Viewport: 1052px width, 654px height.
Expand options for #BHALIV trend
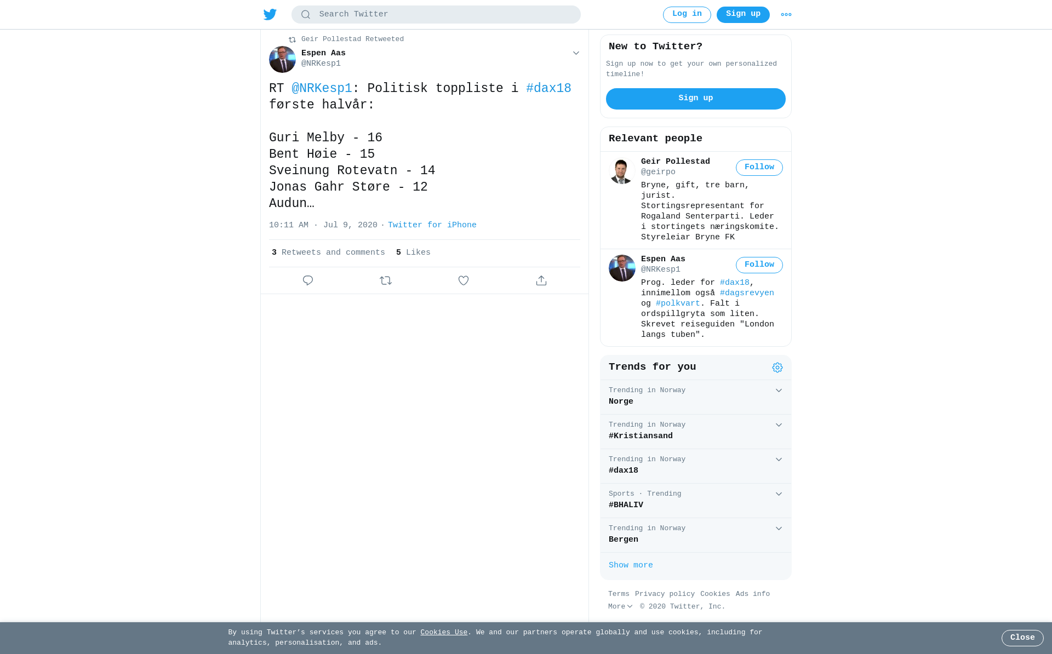click(779, 494)
